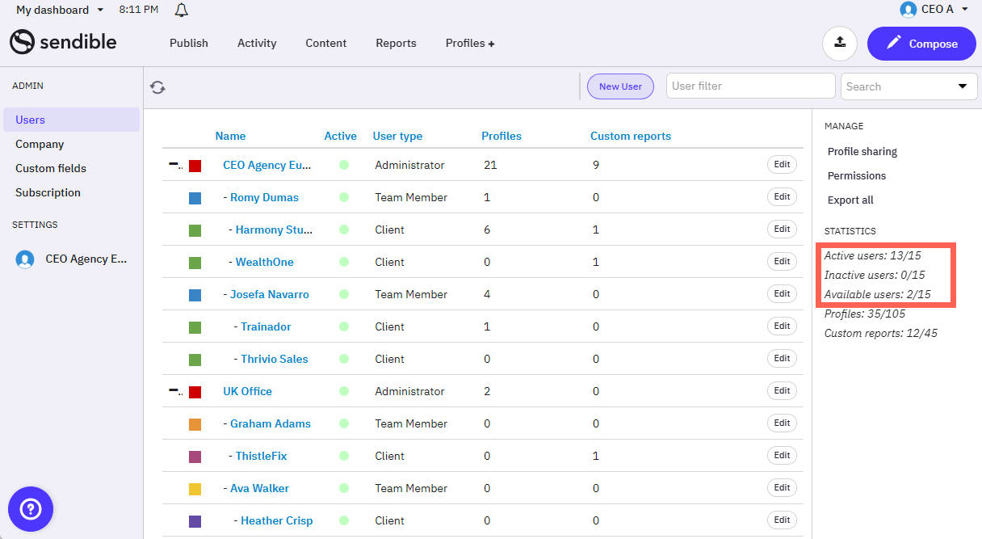Open Custom fields in the sidebar

51,168
